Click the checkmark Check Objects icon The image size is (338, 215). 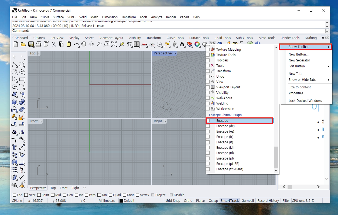coord(22,178)
